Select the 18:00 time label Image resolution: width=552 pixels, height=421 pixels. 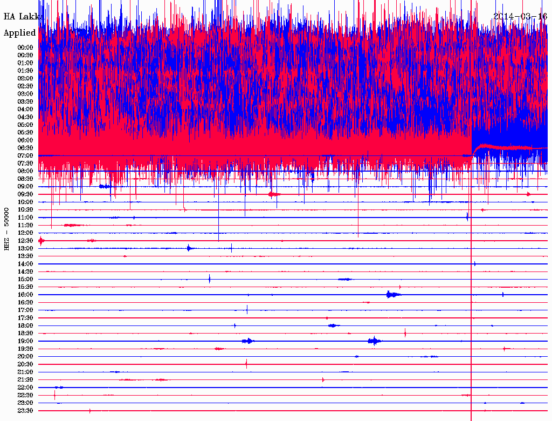pos(25,325)
